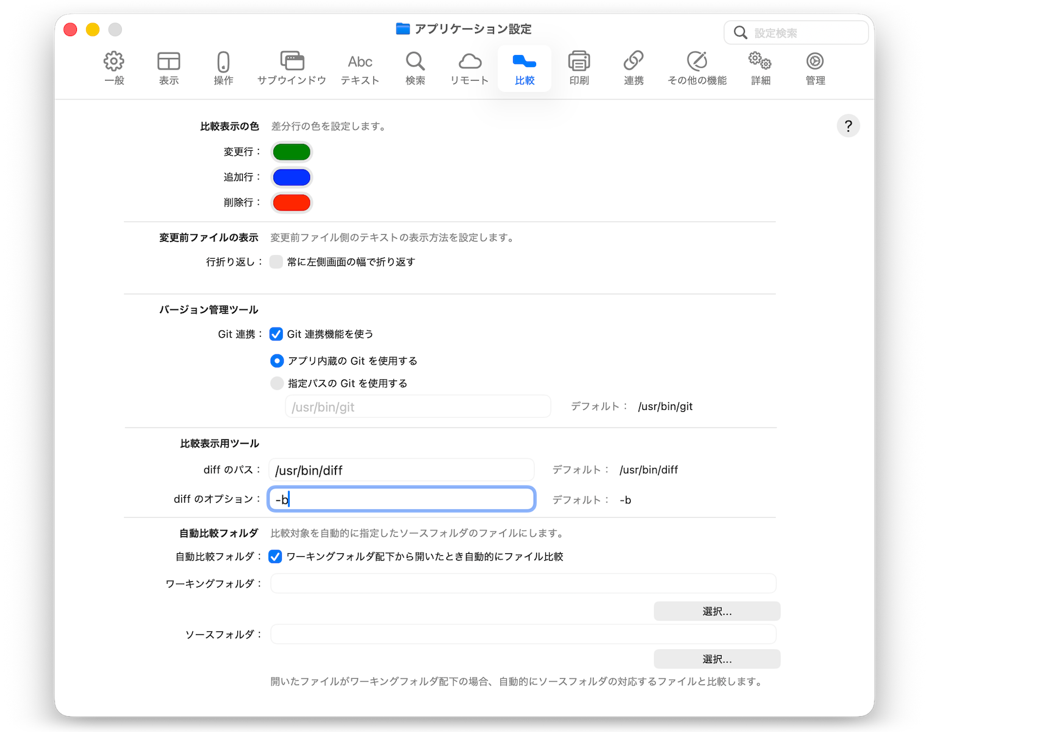Viewport: 1037px width, 732px height.
Task: Open the テキスト (Abc) settings pane
Action: pyautogui.click(x=360, y=68)
